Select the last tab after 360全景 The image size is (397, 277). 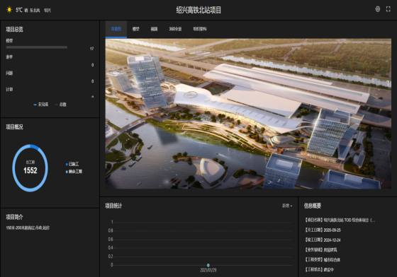click(200, 29)
